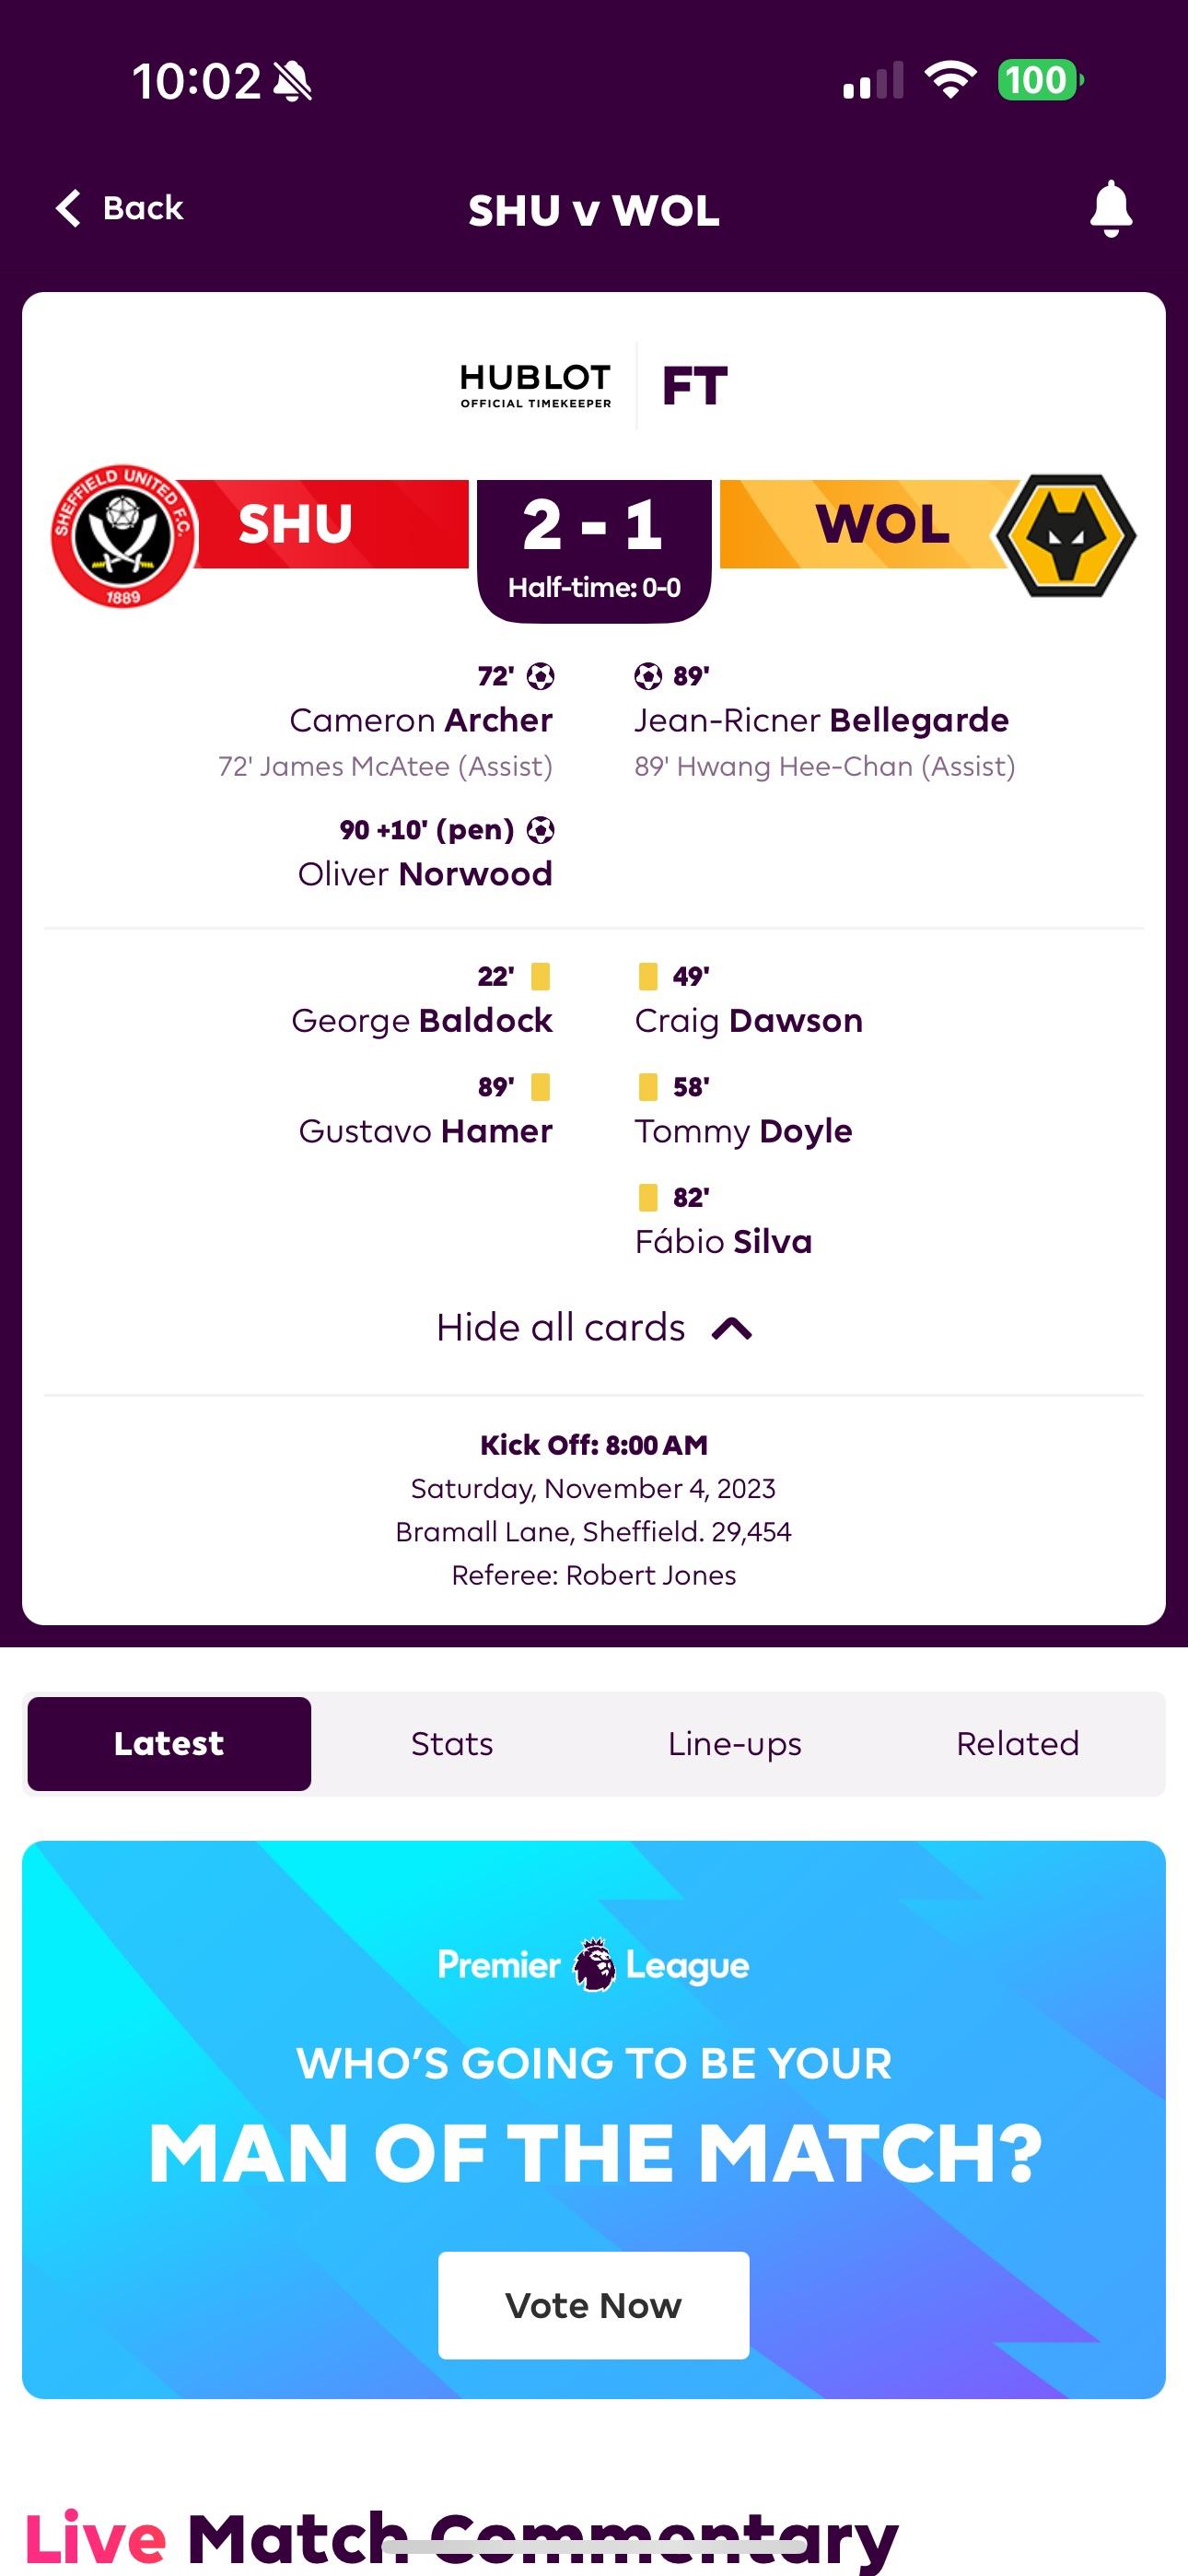1188x2576 pixels.
Task: Tap George Baldock's yellow card icon
Action: pyautogui.click(x=541, y=976)
